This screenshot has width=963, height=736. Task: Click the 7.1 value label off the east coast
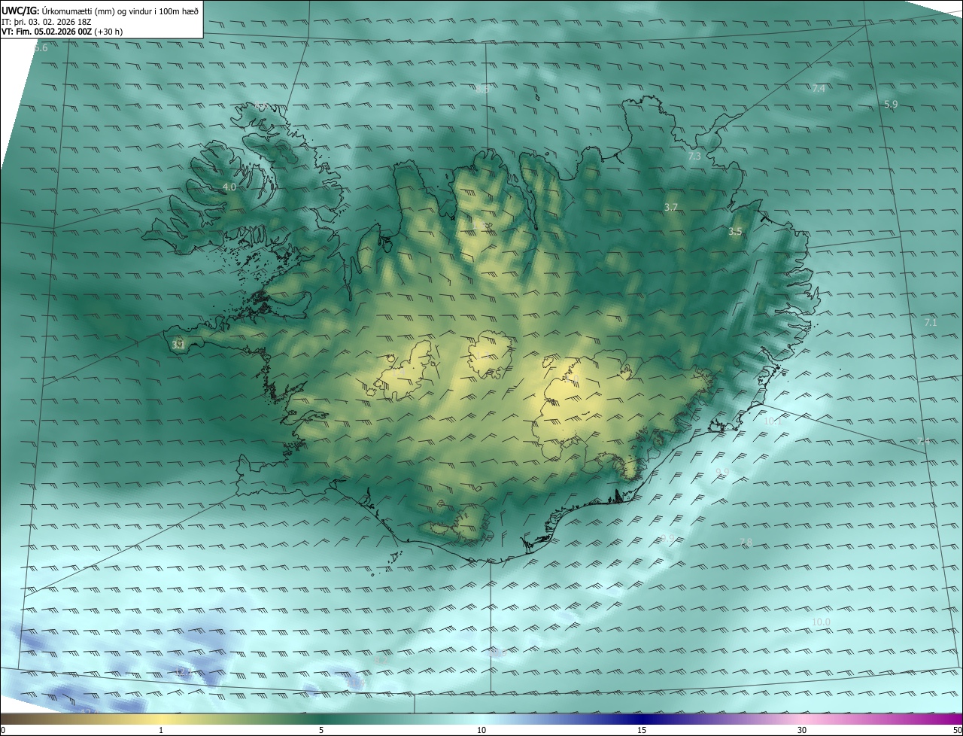point(931,322)
